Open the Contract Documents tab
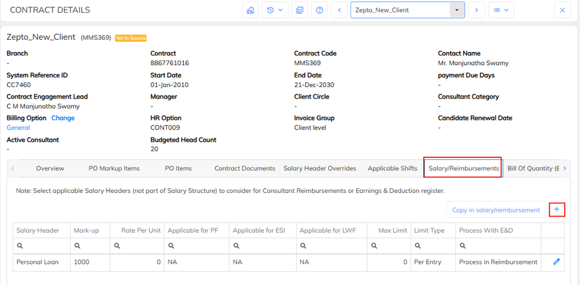This screenshot has width=580, height=285. 245,168
